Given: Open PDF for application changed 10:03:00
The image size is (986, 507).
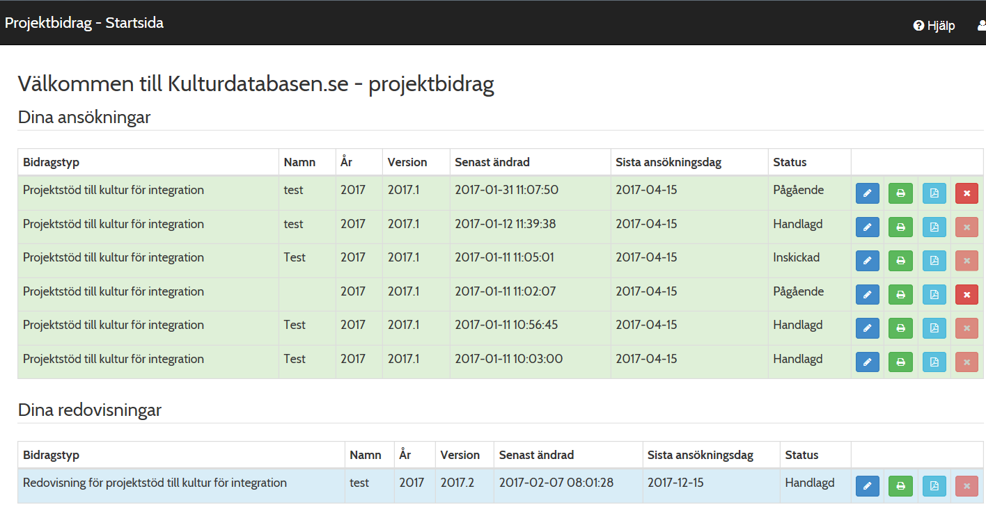Looking at the screenshot, I should pos(934,362).
